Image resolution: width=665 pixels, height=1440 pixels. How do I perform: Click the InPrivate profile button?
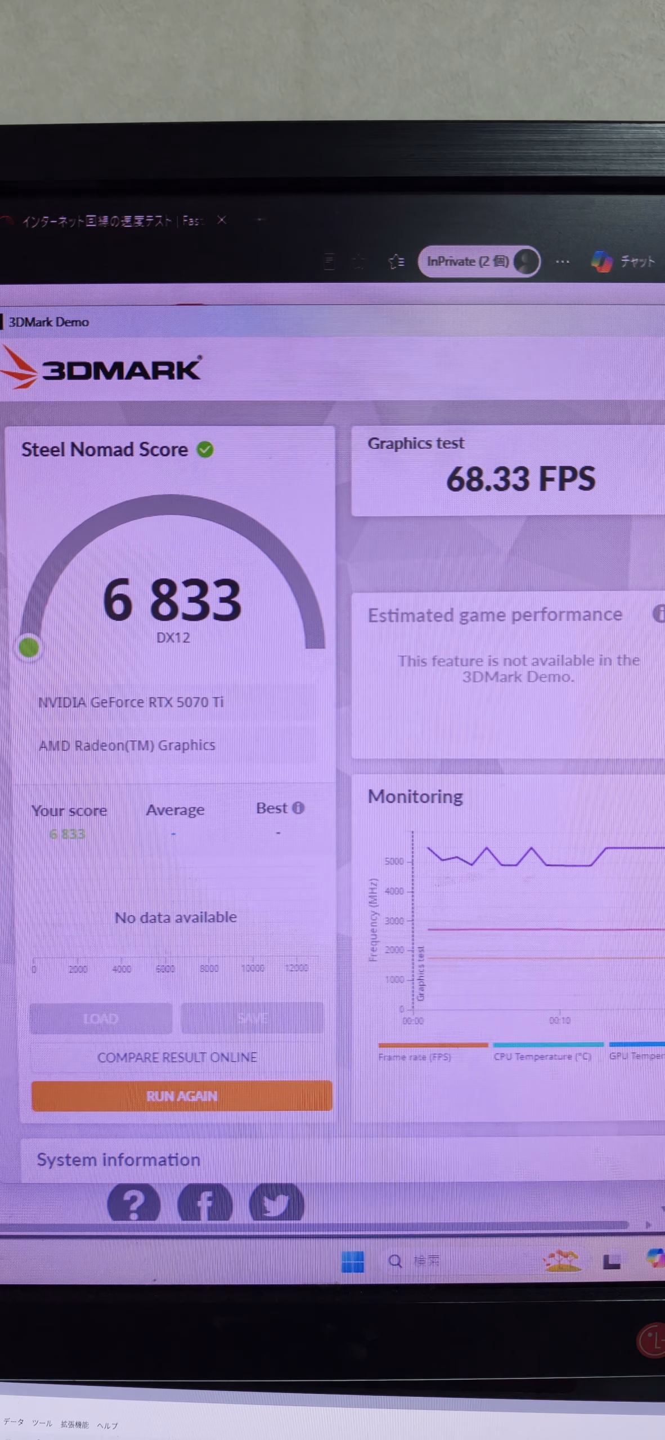(479, 262)
